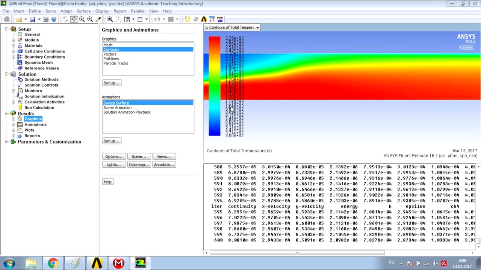
Task: Click Set Up button under Graphics list
Action: (x=112, y=83)
